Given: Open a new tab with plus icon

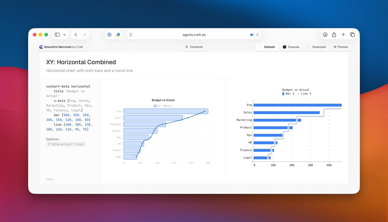Looking at the screenshot, I should click(343, 35).
